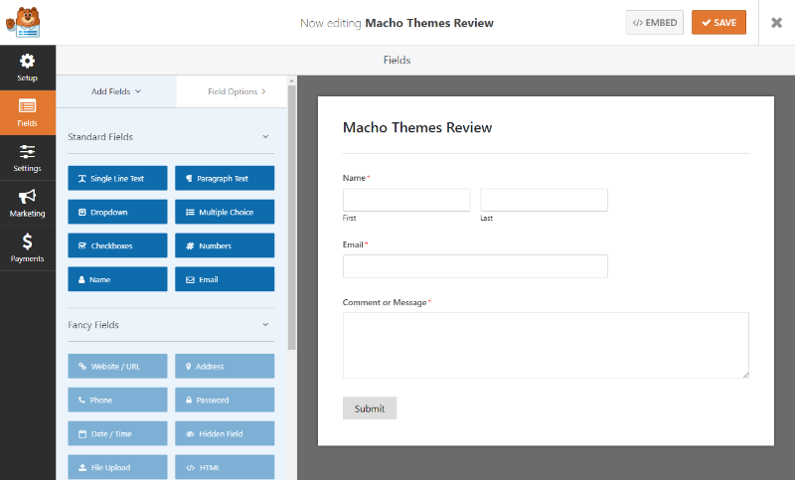
Task: Save the form
Action: [x=718, y=22]
